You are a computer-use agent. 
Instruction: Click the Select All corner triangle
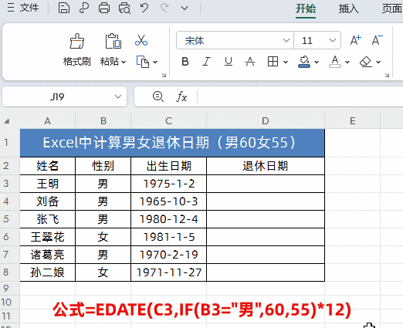(x=7, y=121)
